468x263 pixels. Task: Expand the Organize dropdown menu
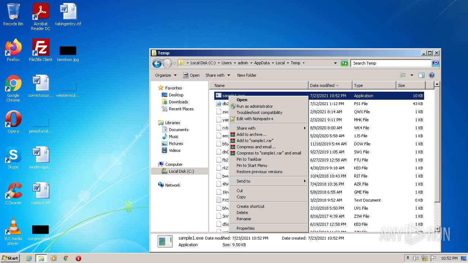point(166,75)
